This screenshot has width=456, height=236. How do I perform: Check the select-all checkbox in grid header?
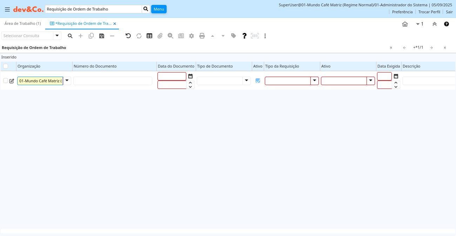pos(6,66)
